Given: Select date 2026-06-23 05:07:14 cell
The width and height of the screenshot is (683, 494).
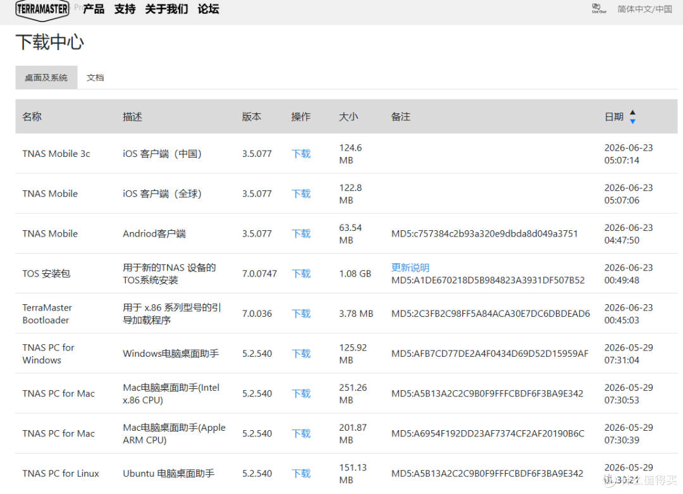Looking at the screenshot, I should [629, 154].
